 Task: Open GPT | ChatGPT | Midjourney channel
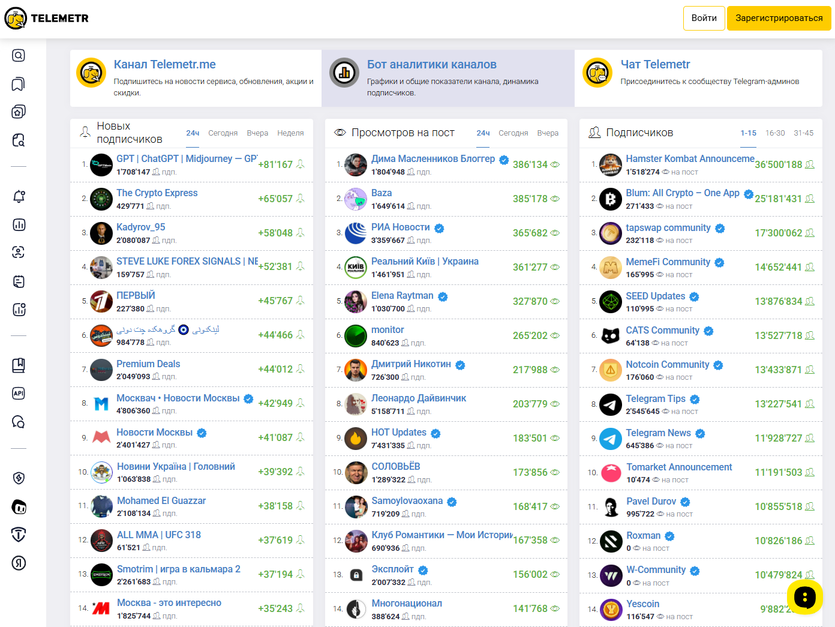187,158
